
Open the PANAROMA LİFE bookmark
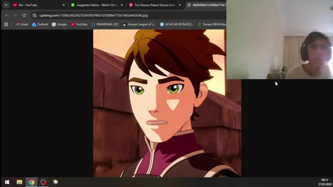point(105,24)
